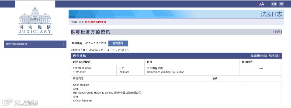Open 法庭服务指南 link
This screenshot has width=291, height=108.
click(x=259, y=56)
